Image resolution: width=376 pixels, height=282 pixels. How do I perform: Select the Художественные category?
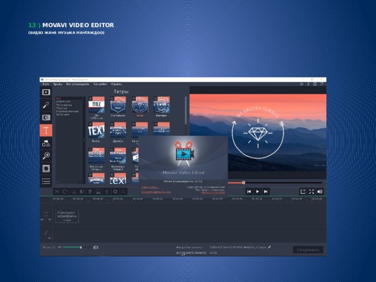[x=67, y=111]
